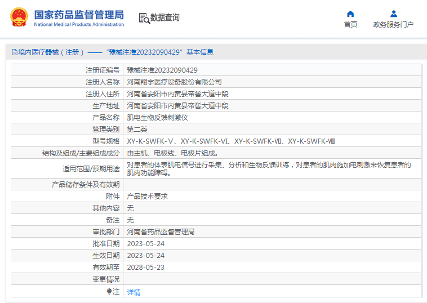Click the 结构及组成/主要组成成分 label

[x=81, y=153]
